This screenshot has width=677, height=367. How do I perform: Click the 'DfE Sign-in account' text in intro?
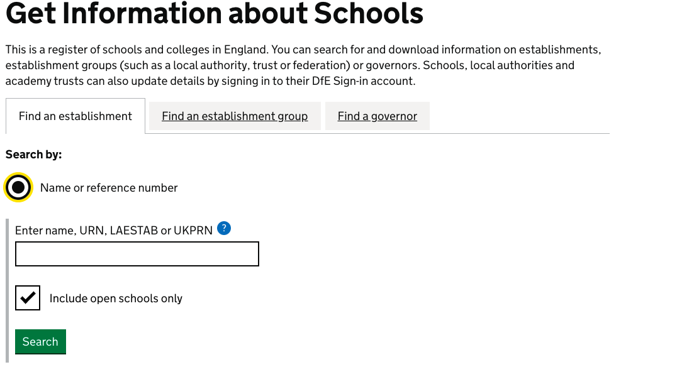[x=364, y=81]
